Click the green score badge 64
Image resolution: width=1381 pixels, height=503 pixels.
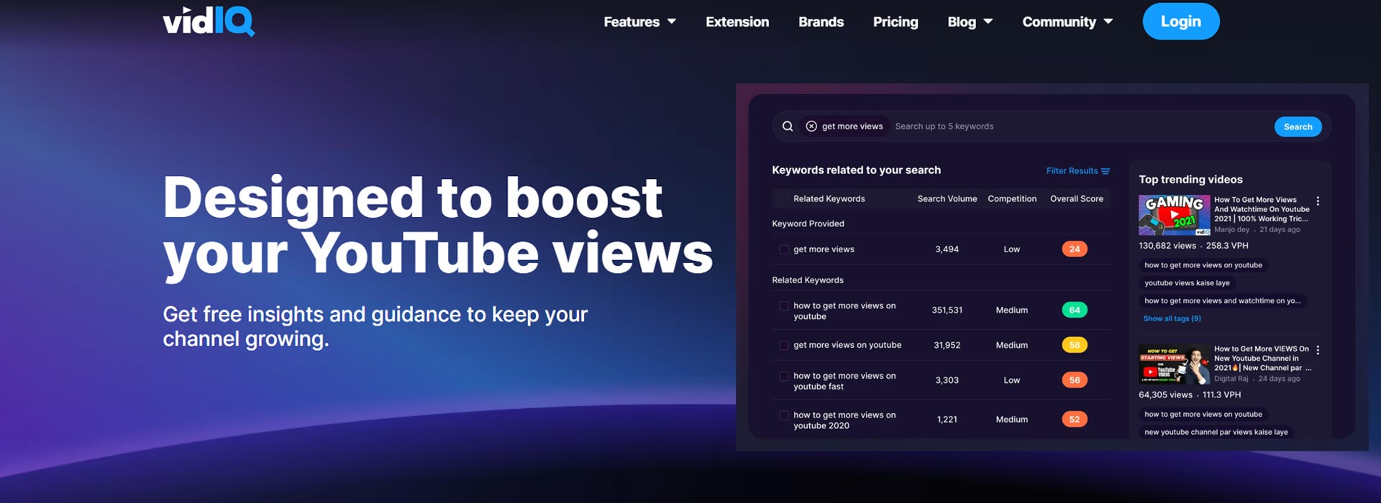tap(1075, 310)
